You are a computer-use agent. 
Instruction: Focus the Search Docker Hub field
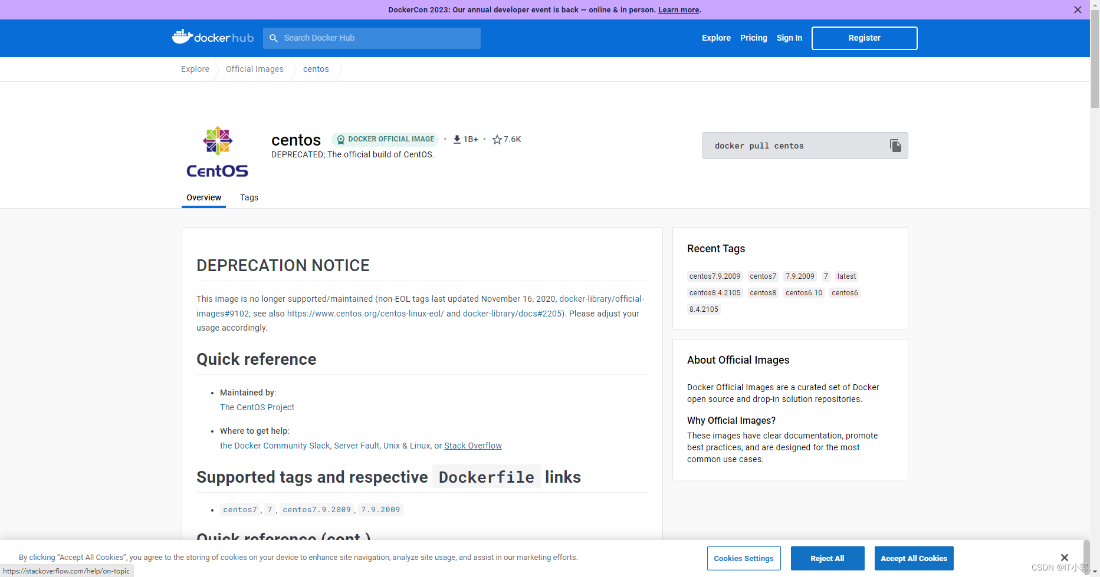click(x=372, y=38)
